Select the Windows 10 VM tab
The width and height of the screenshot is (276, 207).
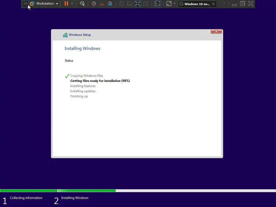[197, 4]
